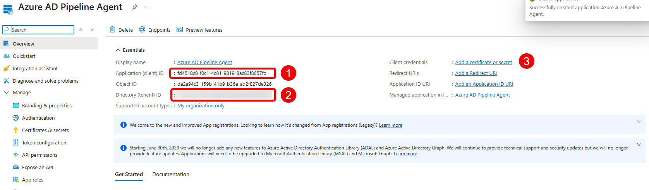Focus the Search input field
Viewport: 649px width, 190px height.
tap(38, 30)
